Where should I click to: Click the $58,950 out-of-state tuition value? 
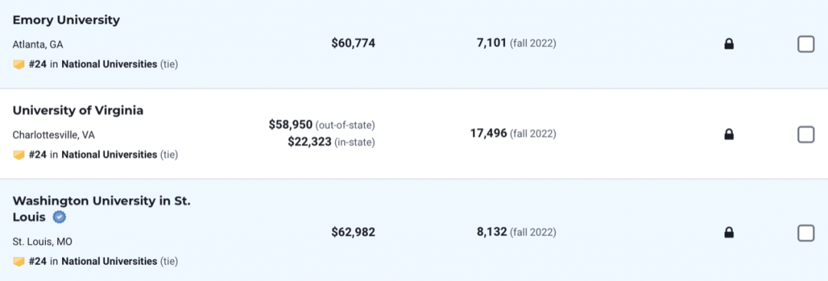coord(291,125)
